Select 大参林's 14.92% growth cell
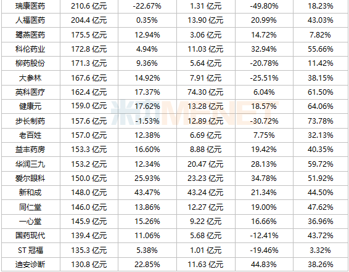The width and height of the screenshot is (349, 272). point(147,78)
